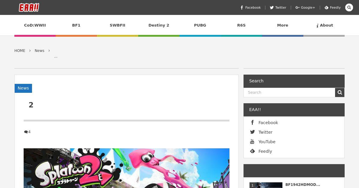Image resolution: width=359 pixels, height=188 pixels.
Task: Open the Google+ link in top bar
Action: [x=305, y=7]
